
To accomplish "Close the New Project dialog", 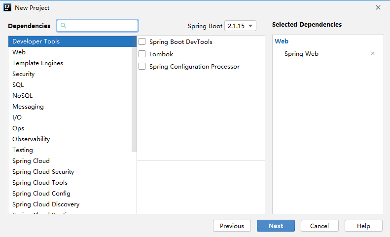I will click(x=378, y=7).
